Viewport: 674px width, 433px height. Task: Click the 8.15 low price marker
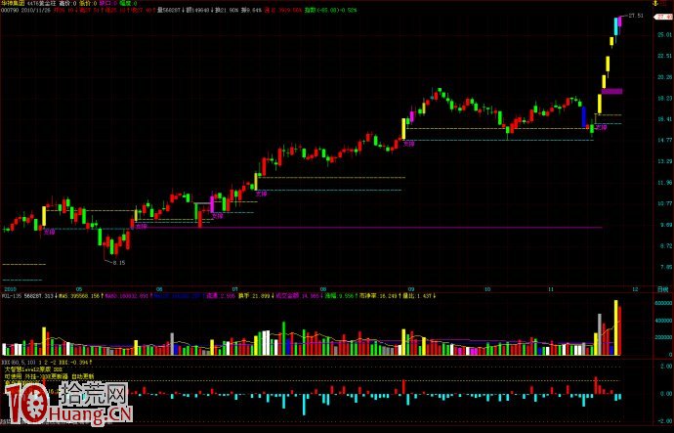pos(119,263)
